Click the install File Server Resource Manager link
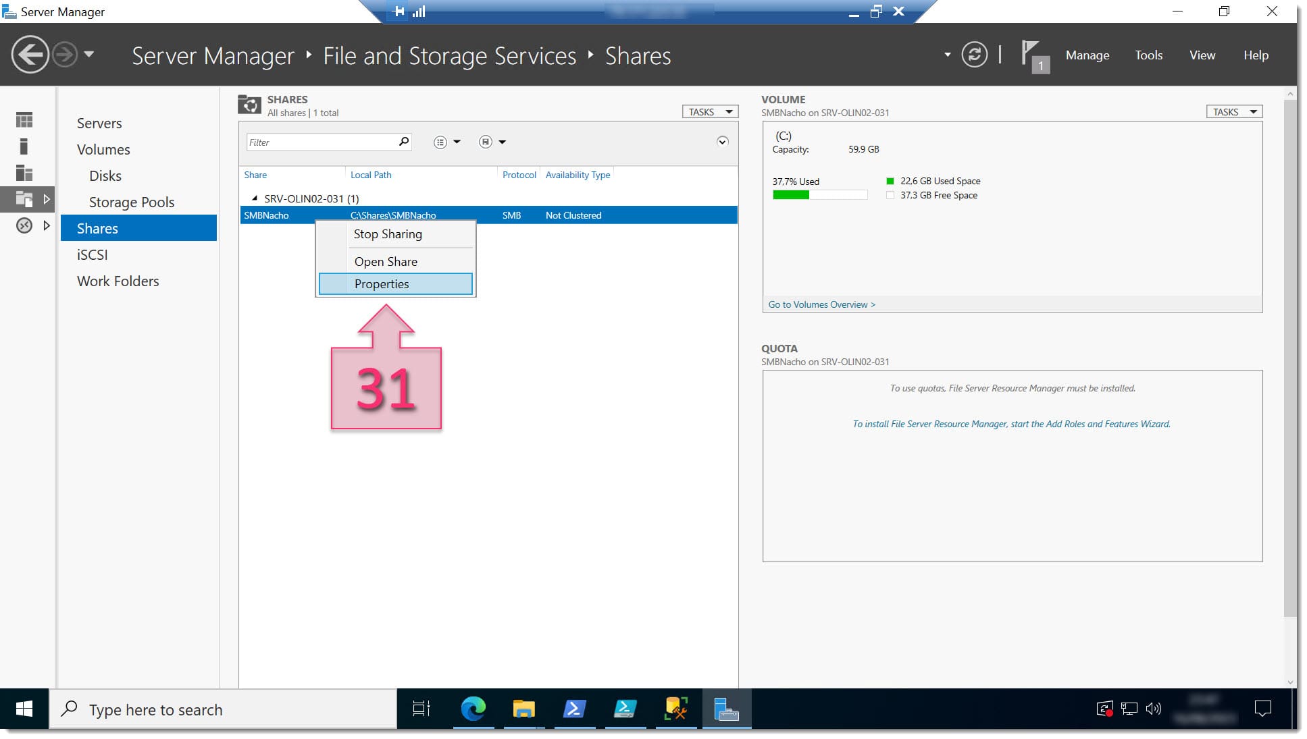 click(1010, 425)
